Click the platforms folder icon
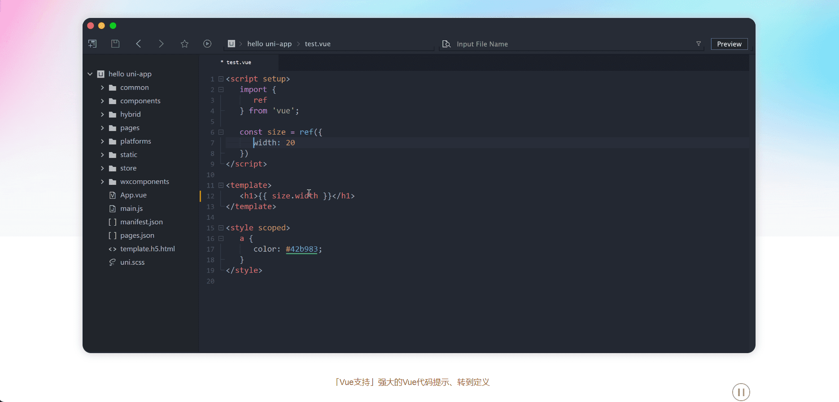Screen dimensions: 839x402 click(113, 141)
